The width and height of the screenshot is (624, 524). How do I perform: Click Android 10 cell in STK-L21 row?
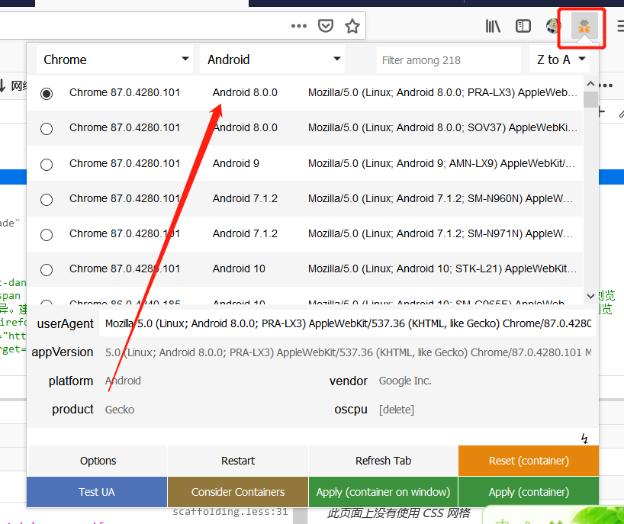239,269
